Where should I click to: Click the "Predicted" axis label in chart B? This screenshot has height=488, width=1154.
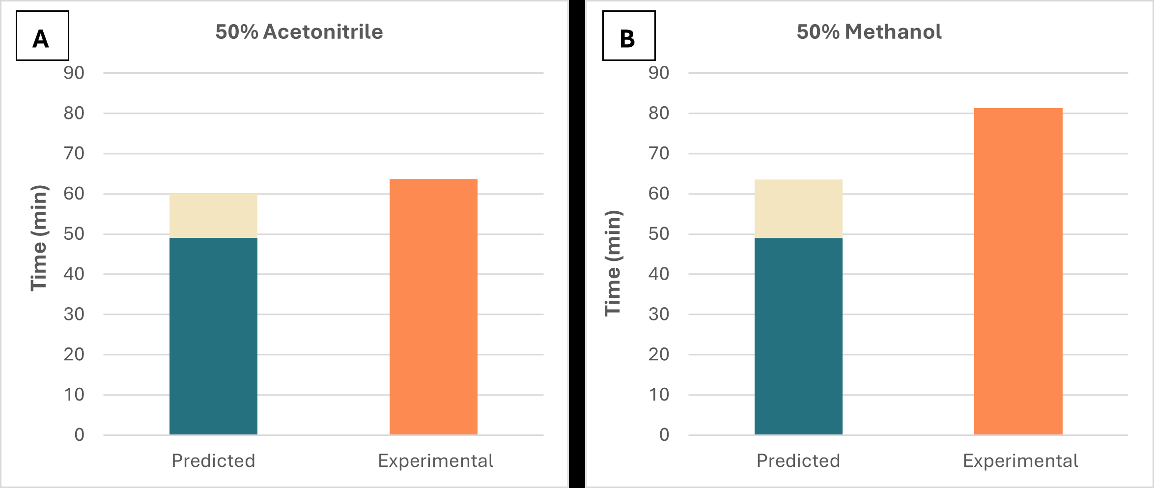tap(798, 461)
